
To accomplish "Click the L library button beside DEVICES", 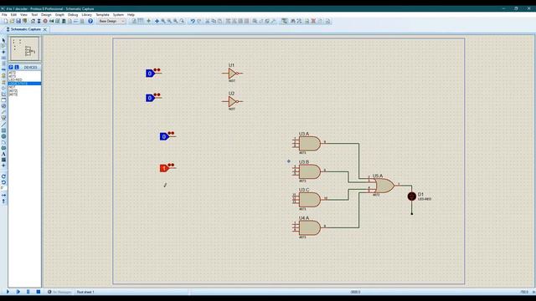I will [17, 67].
